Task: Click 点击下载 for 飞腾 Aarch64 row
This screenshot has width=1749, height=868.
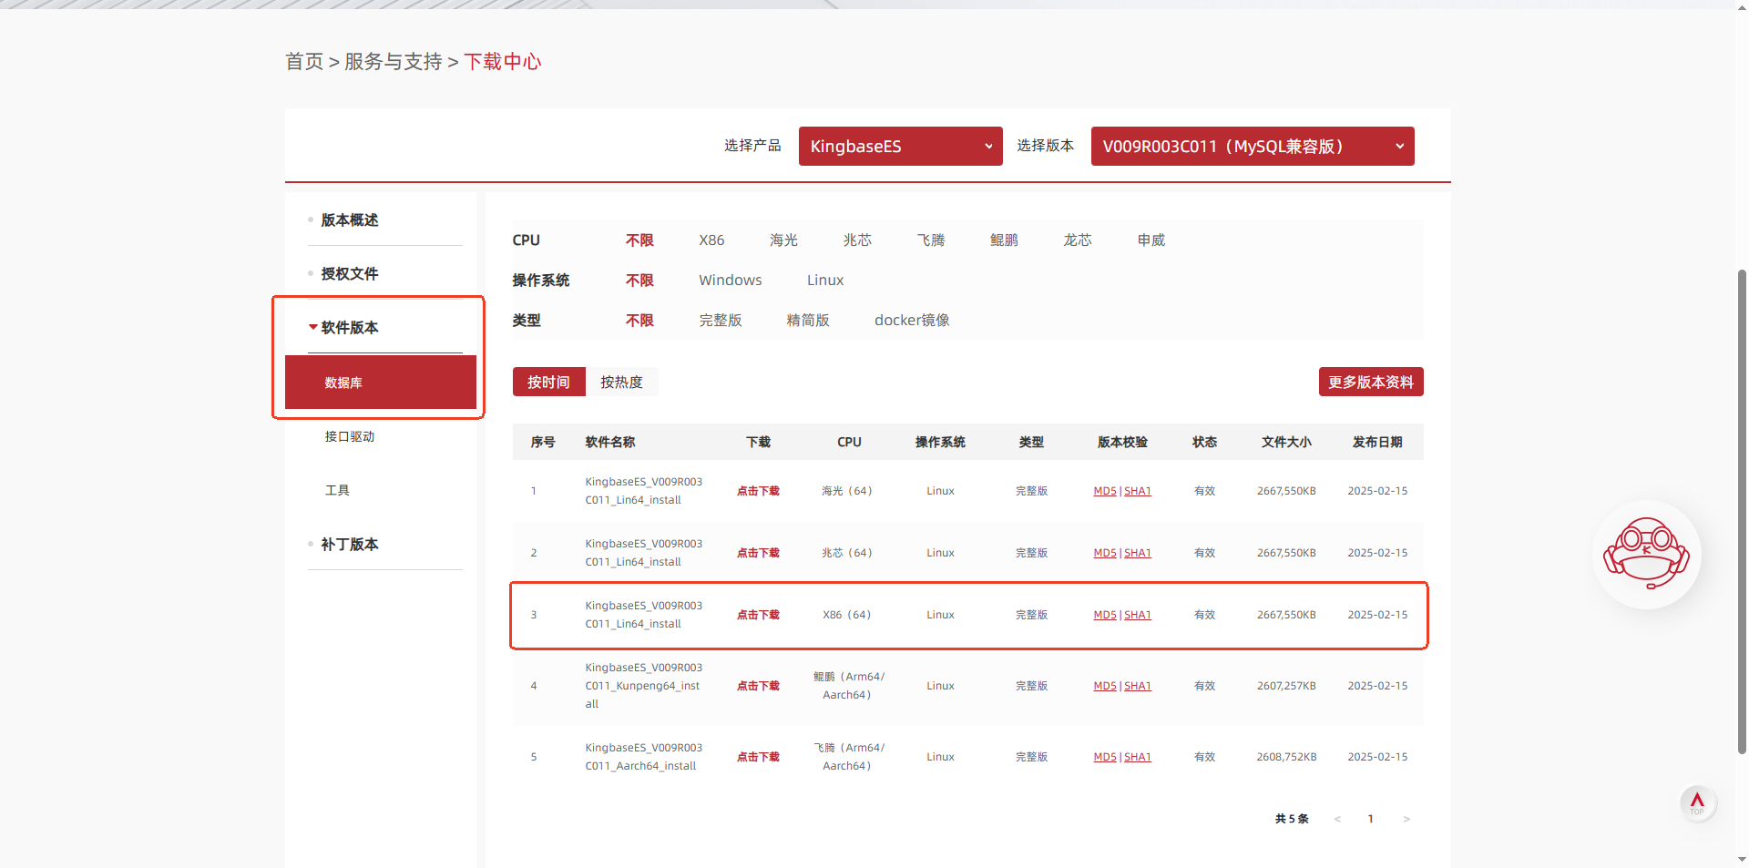Action: 758,757
